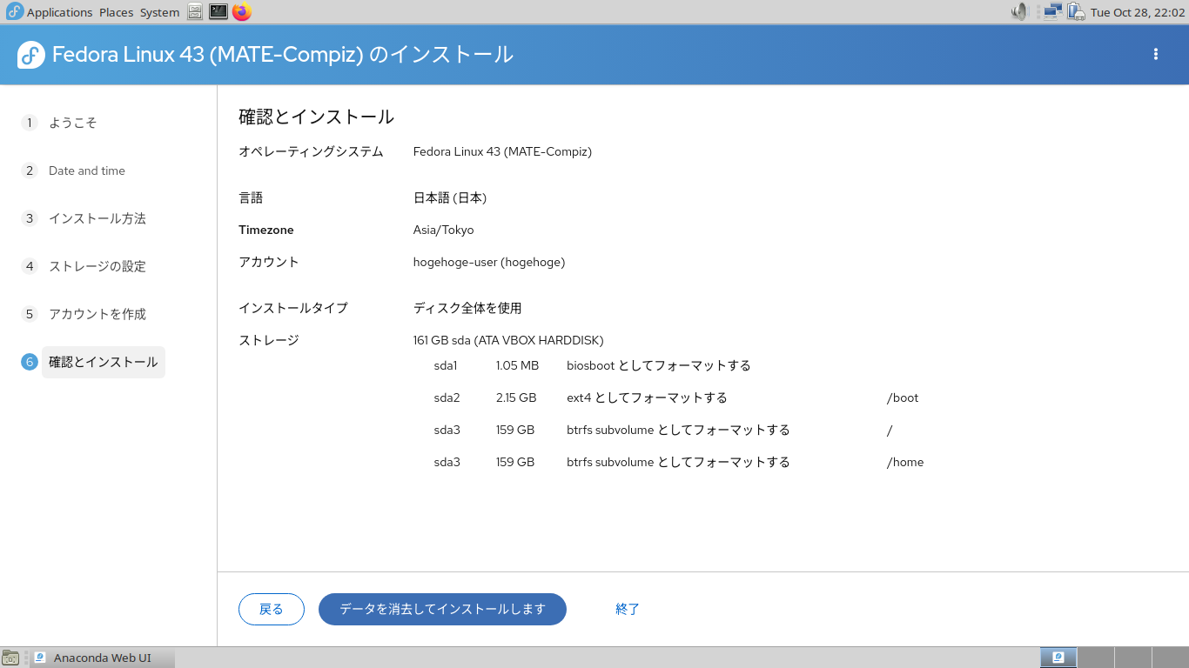Viewport: 1189px width, 668px height.
Task: Click the インストールタイプ label
Action: [x=293, y=308]
